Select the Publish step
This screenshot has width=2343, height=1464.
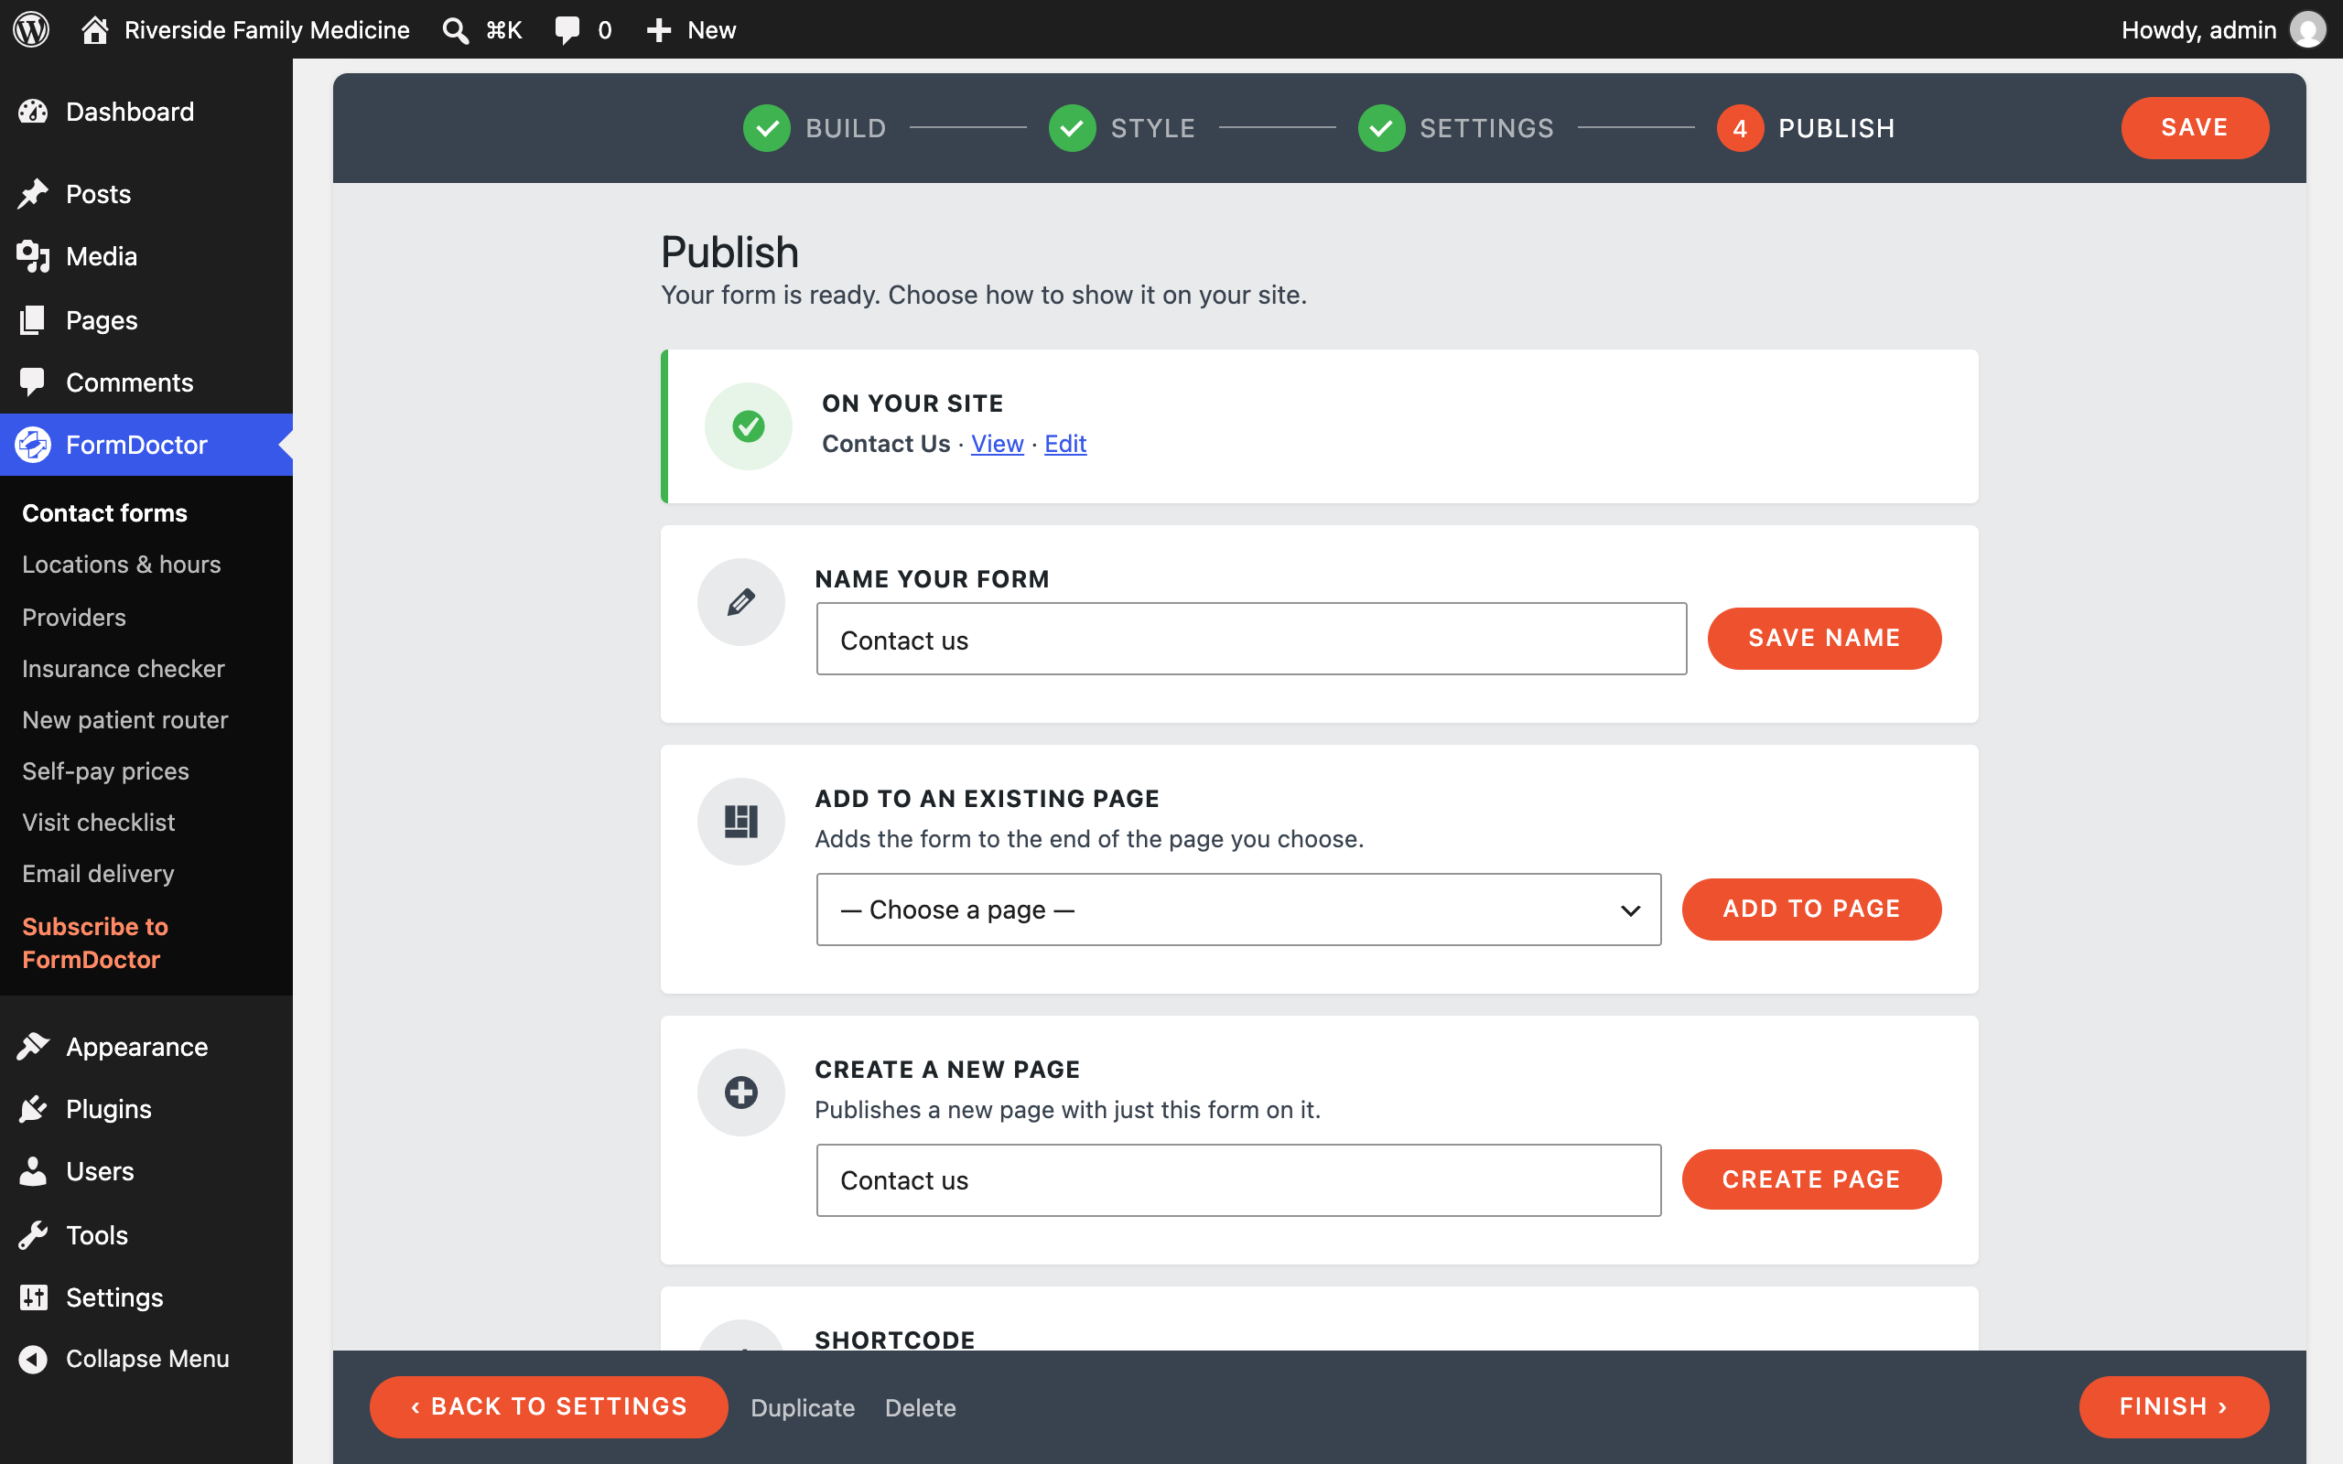pyautogui.click(x=1806, y=128)
